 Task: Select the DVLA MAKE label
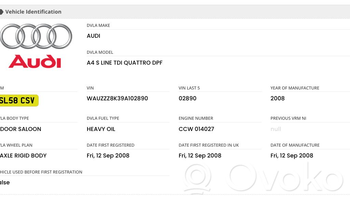(98, 25)
